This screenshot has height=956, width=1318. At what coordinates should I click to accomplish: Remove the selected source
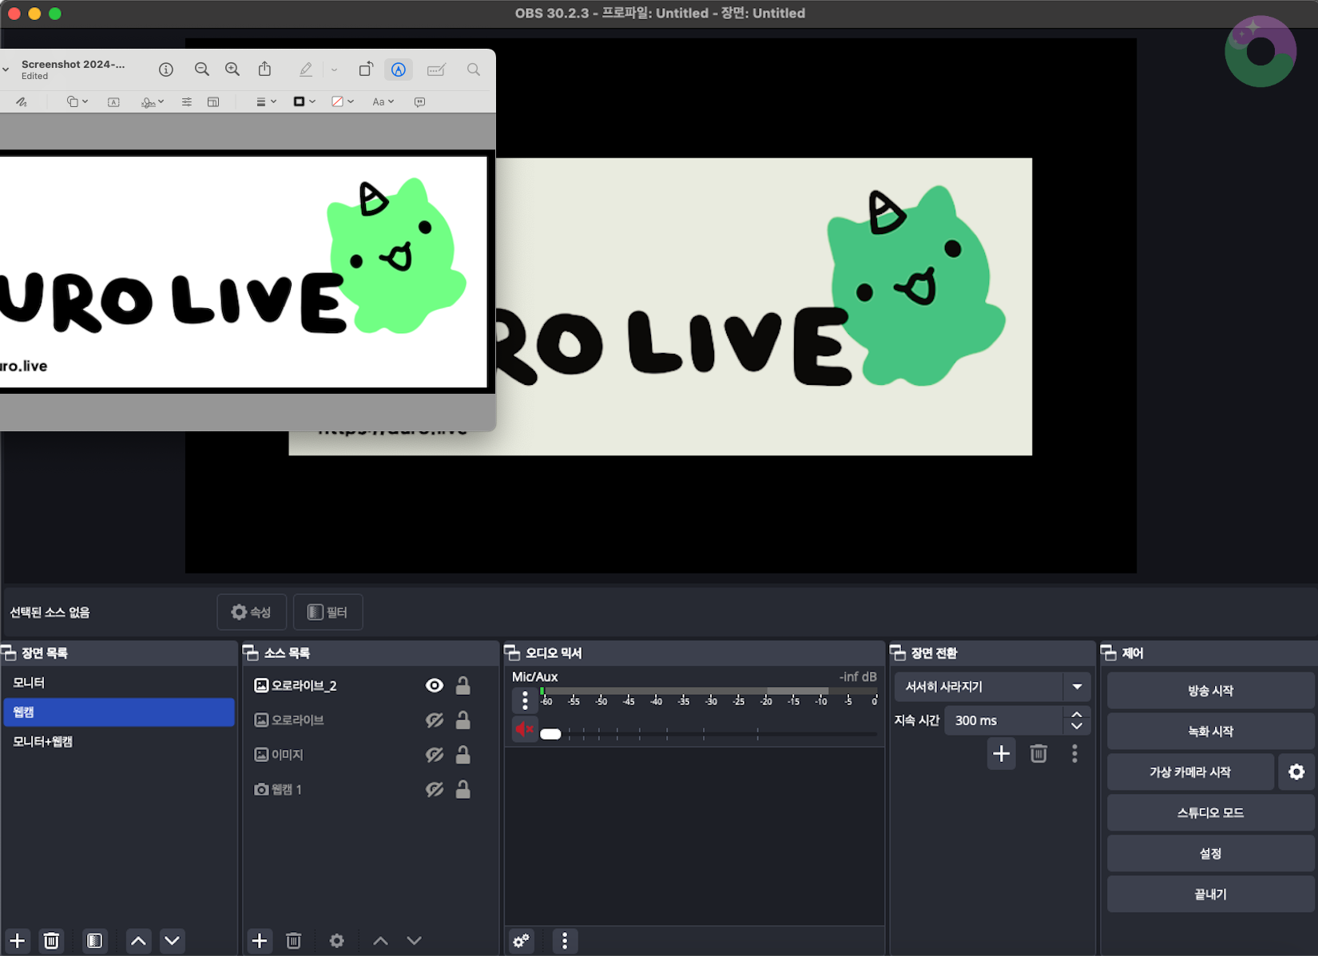point(293,941)
